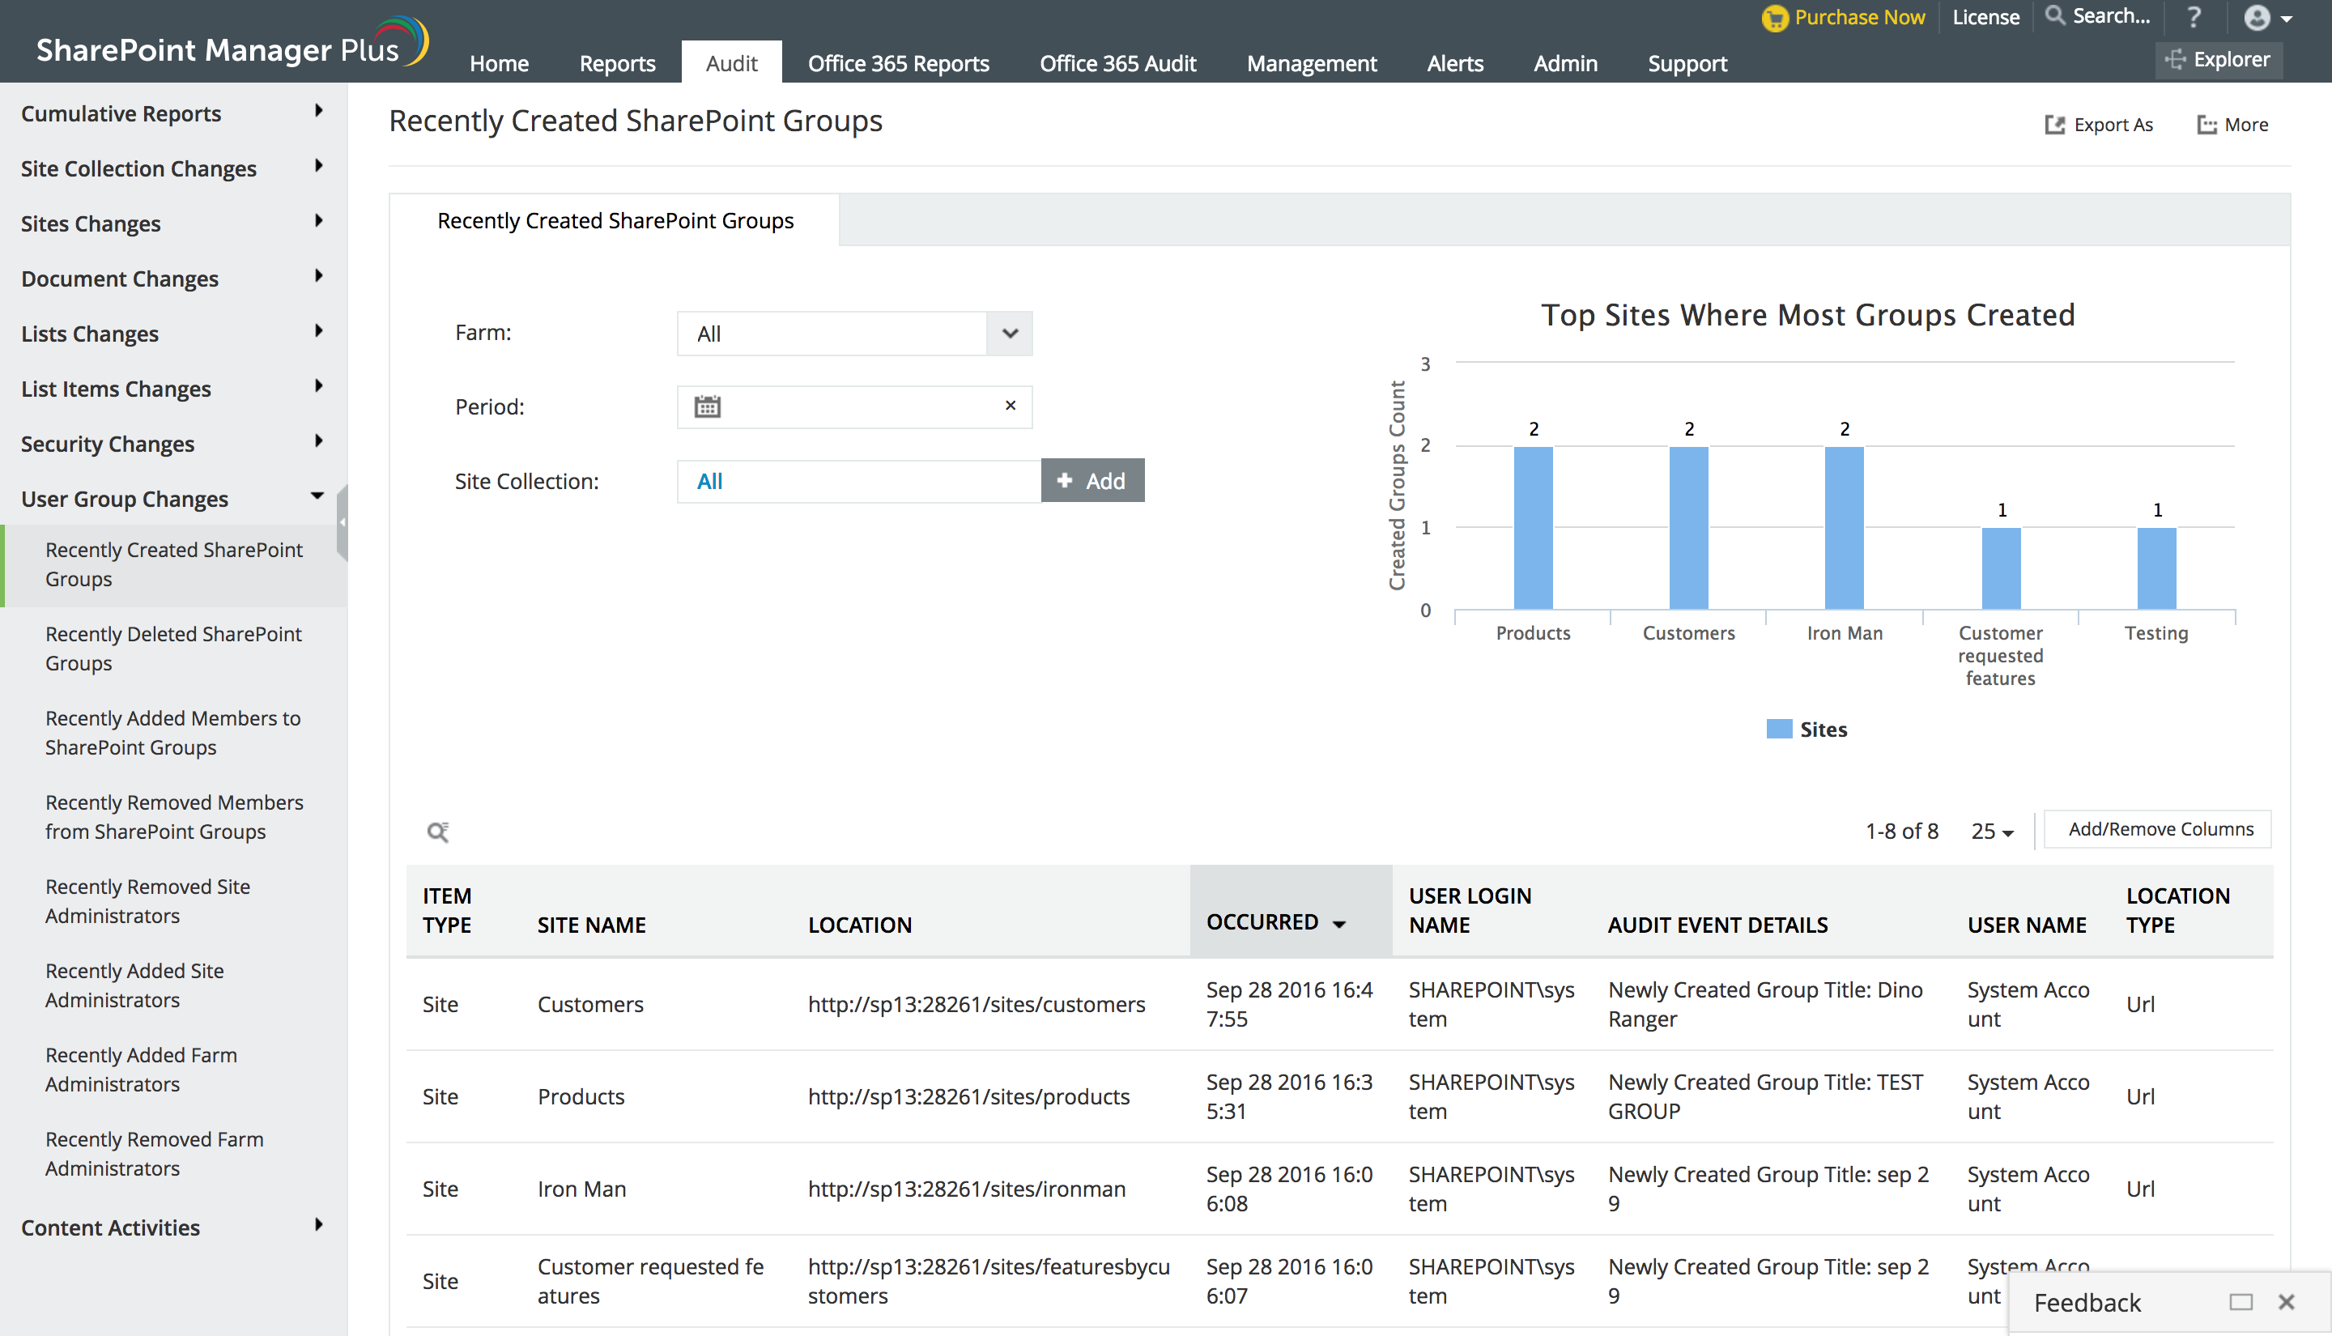Screen dimensions: 2332x1336
Task: Click the Purchase Now cart icon
Action: point(1774,18)
